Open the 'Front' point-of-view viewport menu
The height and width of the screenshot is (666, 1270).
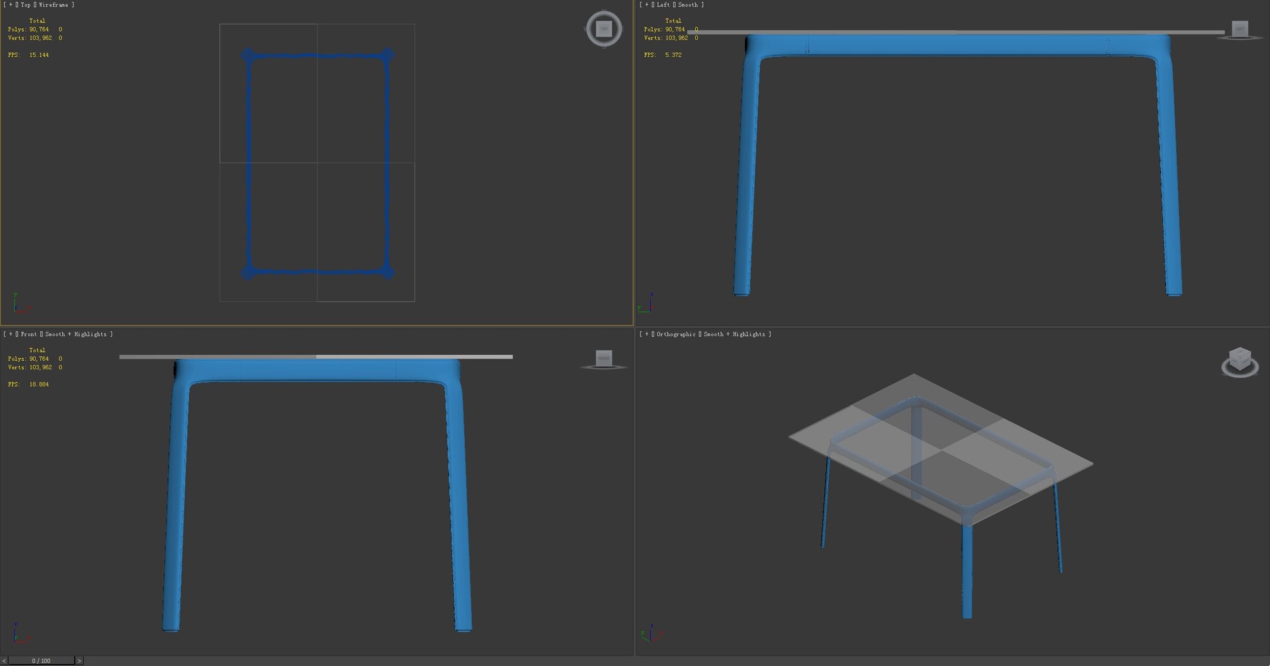[x=29, y=334]
